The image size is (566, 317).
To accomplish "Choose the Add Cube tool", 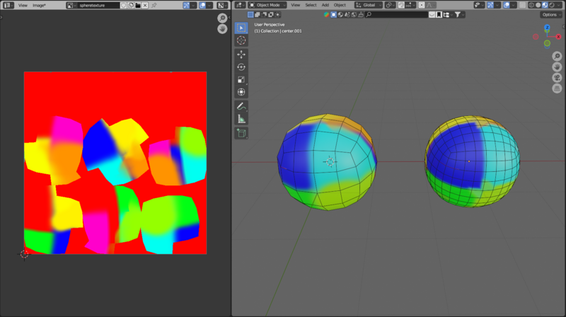I will point(241,132).
